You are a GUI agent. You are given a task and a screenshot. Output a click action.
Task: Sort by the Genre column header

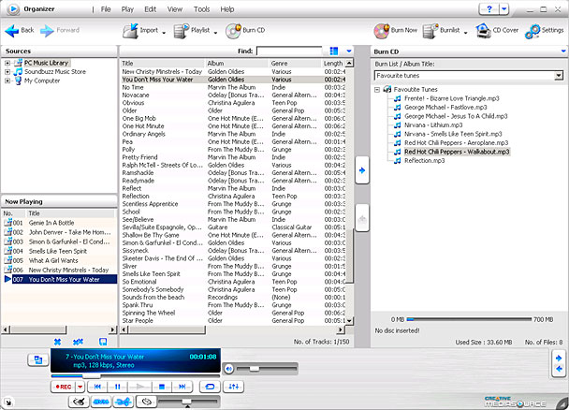pos(295,64)
